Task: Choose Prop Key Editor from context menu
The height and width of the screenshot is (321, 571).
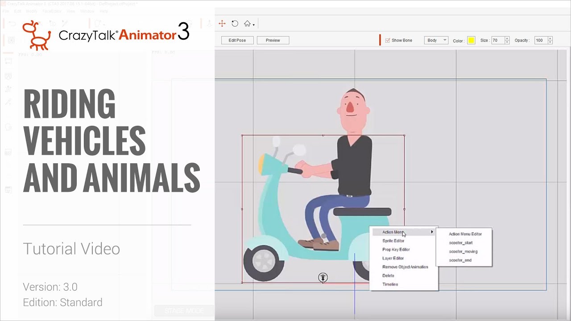Action: [396, 250]
